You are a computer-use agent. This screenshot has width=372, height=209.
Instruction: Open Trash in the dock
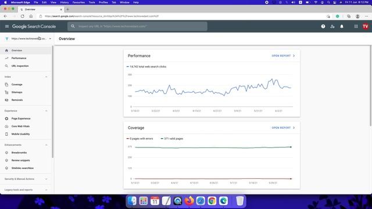click(240, 201)
